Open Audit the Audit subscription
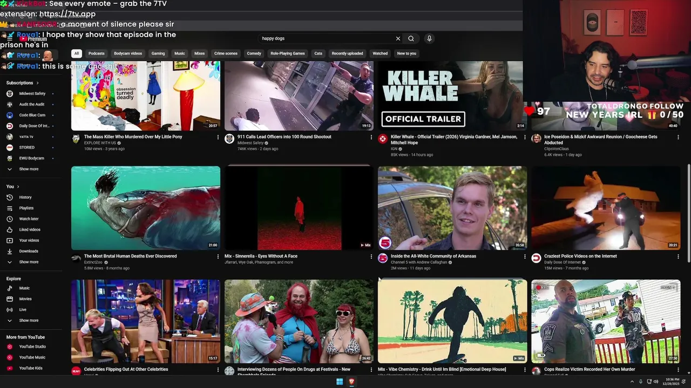The height and width of the screenshot is (388, 691). pos(32,105)
